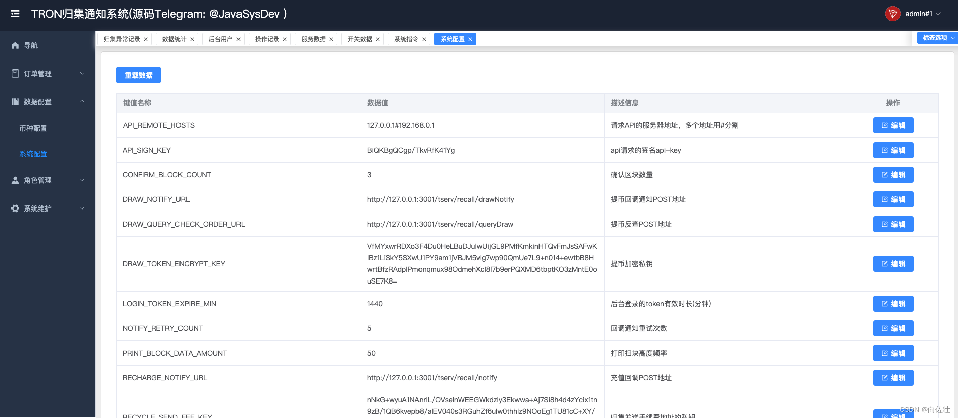Screen dimensions: 958x418
Task: Close the 归集异常记录 tab
Action: 146,39
